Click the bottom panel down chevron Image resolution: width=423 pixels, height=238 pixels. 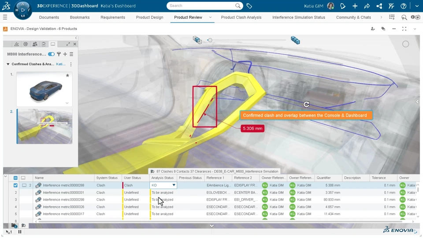click(x=212, y=226)
